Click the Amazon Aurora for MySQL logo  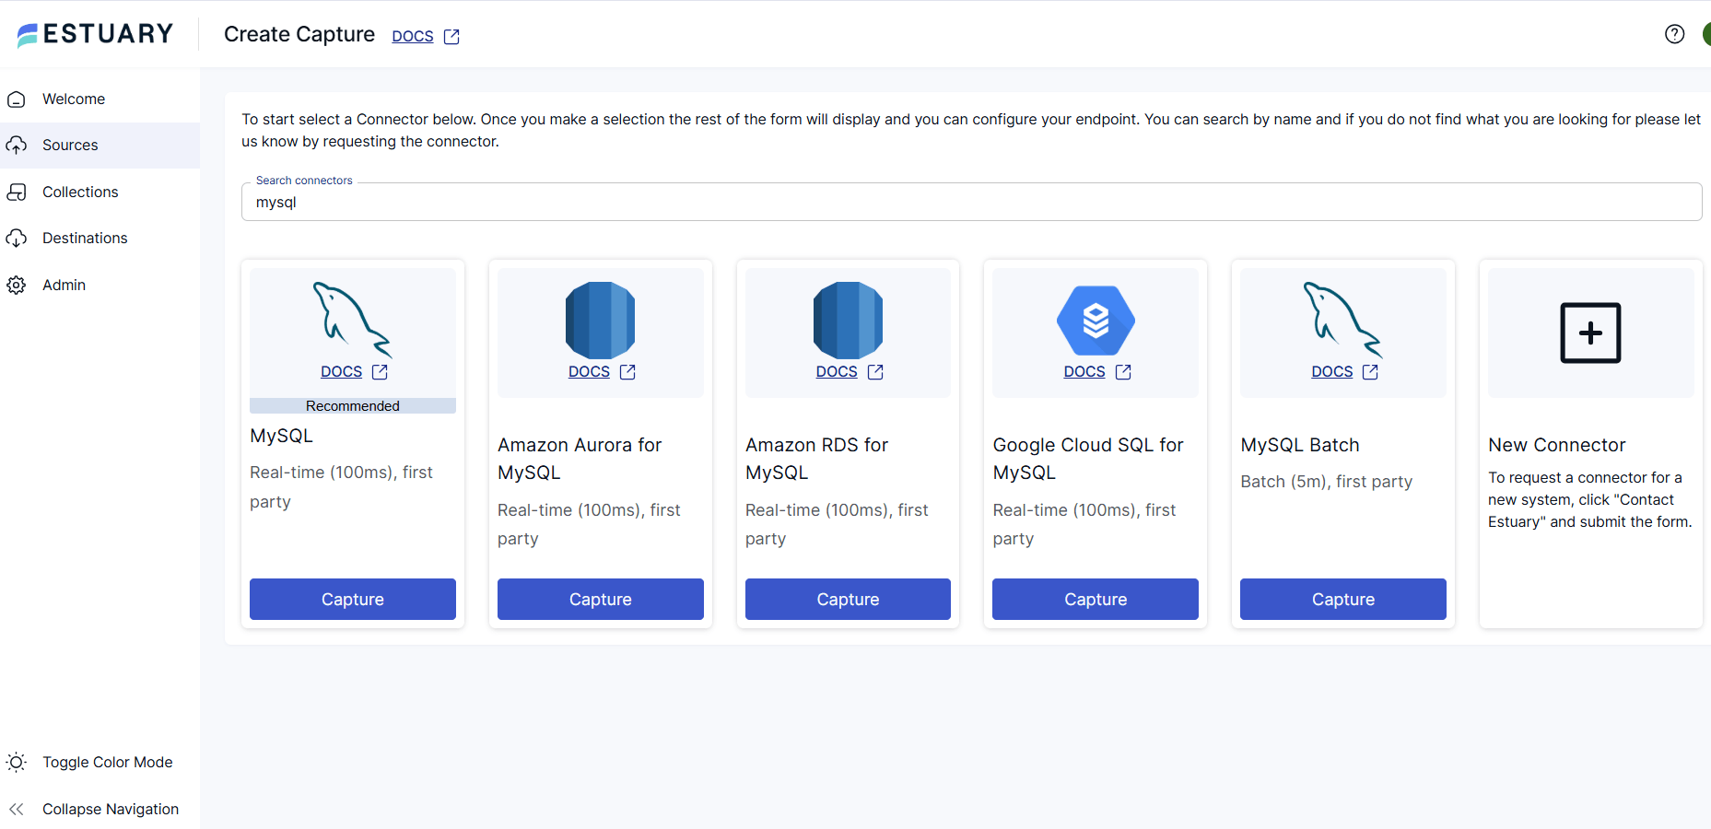pos(600,320)
